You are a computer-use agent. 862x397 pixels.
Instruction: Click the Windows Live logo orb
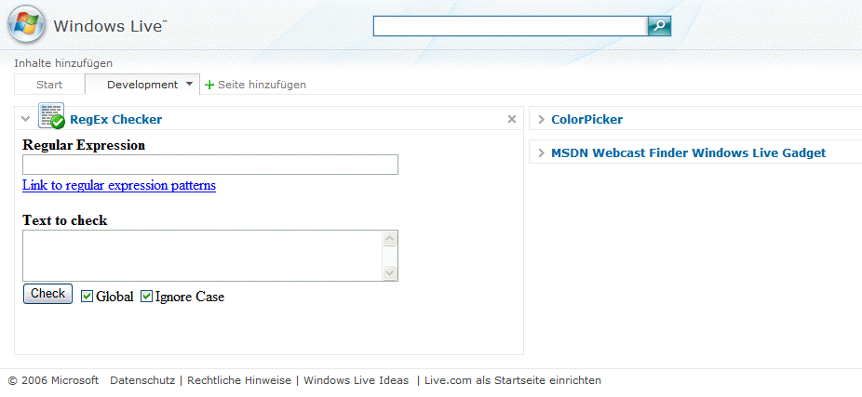click(27, 25)
